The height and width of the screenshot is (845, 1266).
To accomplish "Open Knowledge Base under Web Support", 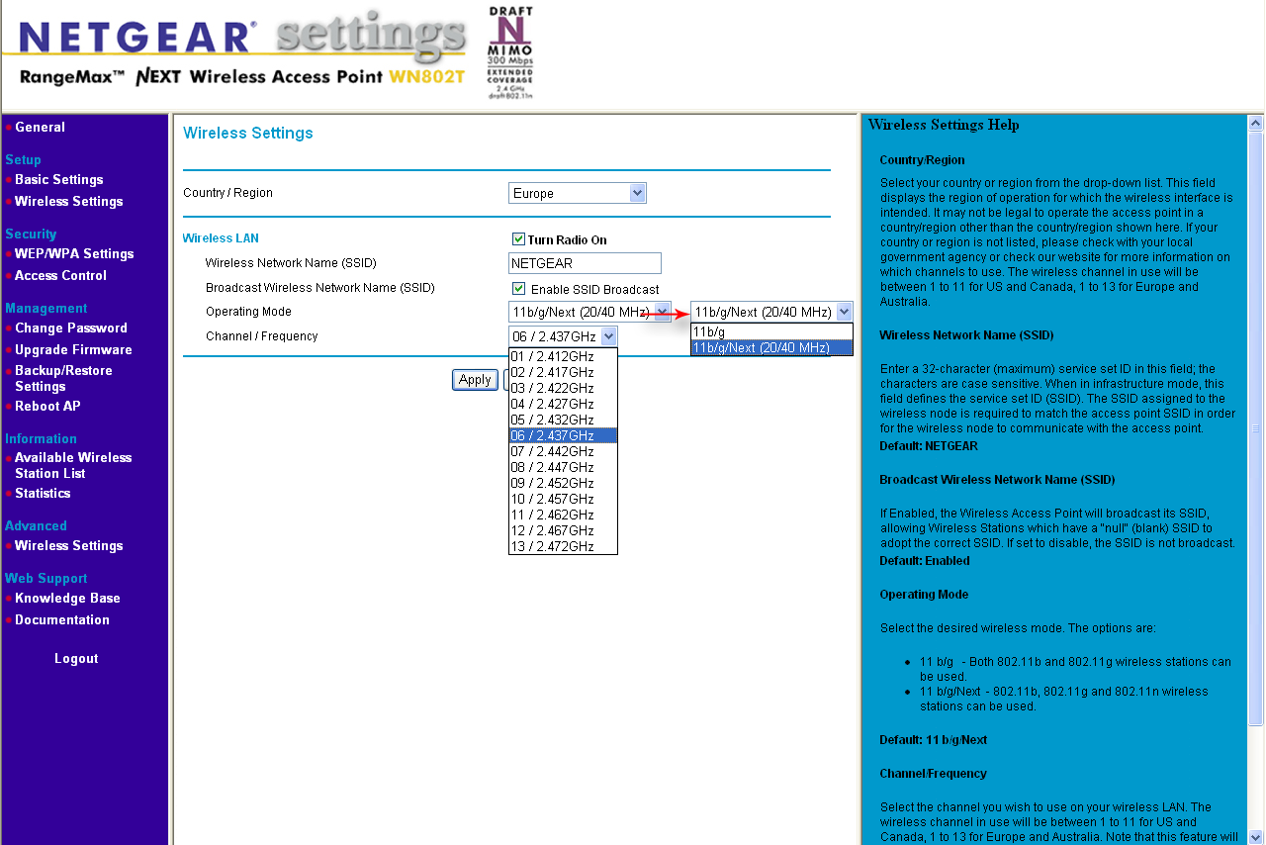I will click(67, 599).
